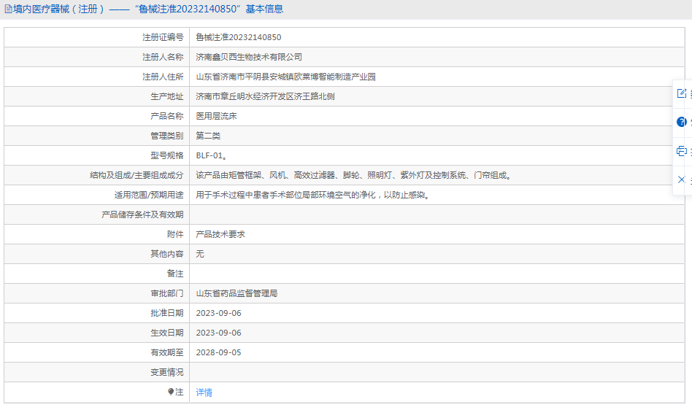
Task: Click the 适用范围/预期用途 label
Action: (x=149, y=195)
